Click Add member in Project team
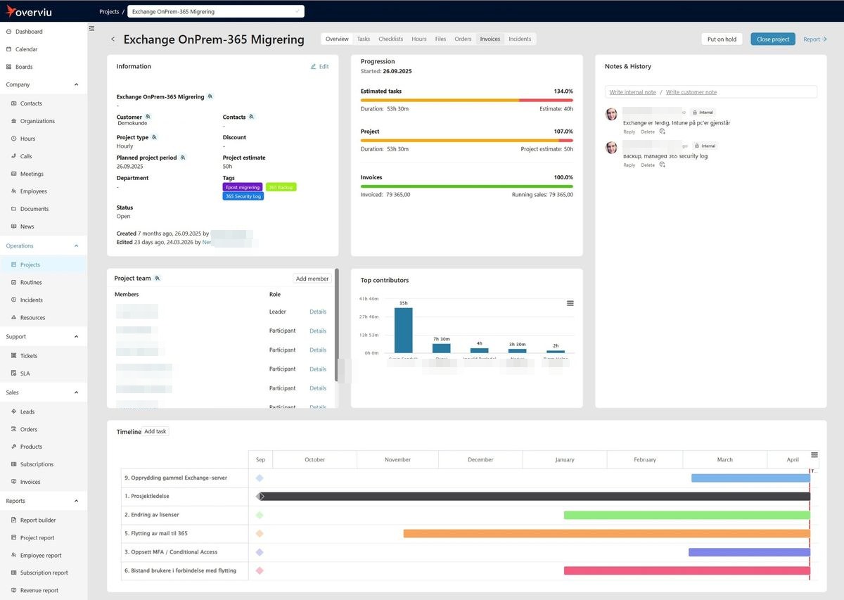Image resolution: width=844 pixels, height=600 pixels. point(312,279)
